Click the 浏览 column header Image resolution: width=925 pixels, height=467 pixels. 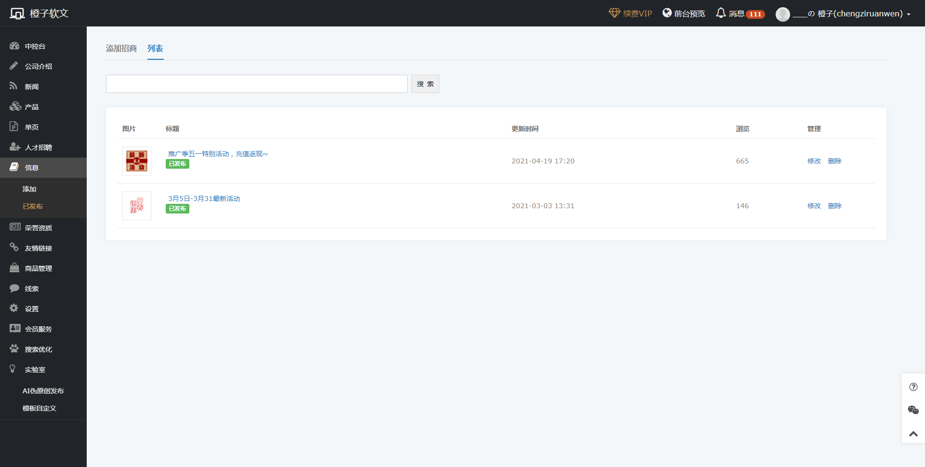pos(743,129)
